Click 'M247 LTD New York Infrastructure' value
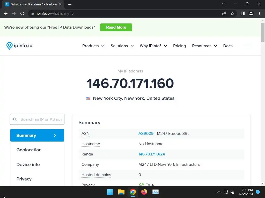Screen dimensions: 265x198 pos(169,164)
